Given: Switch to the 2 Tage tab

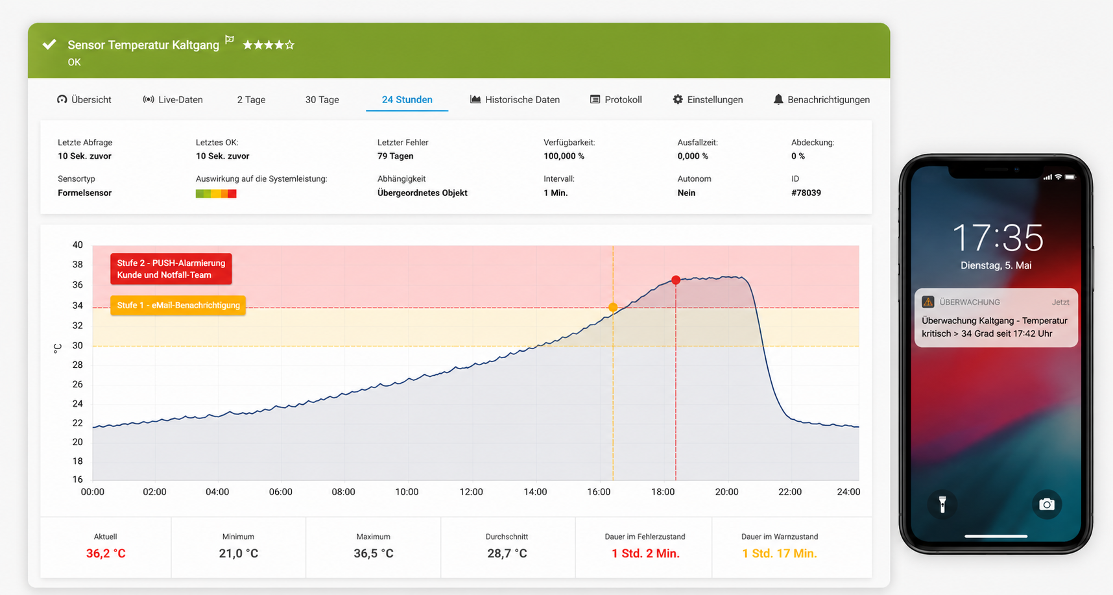Looking at the screenshot, I should (x=251, y=99).
